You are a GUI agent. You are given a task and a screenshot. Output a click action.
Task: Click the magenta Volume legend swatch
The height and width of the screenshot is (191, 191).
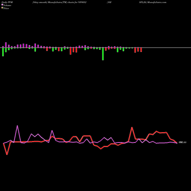click(2, 5)
